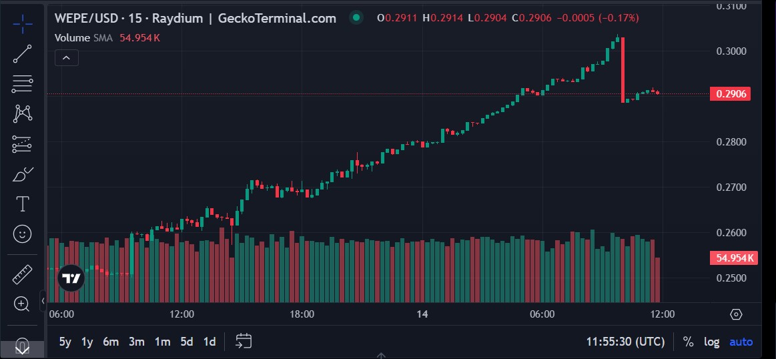
Task: Click the magnet mode icon
Action: click(22, 345)
